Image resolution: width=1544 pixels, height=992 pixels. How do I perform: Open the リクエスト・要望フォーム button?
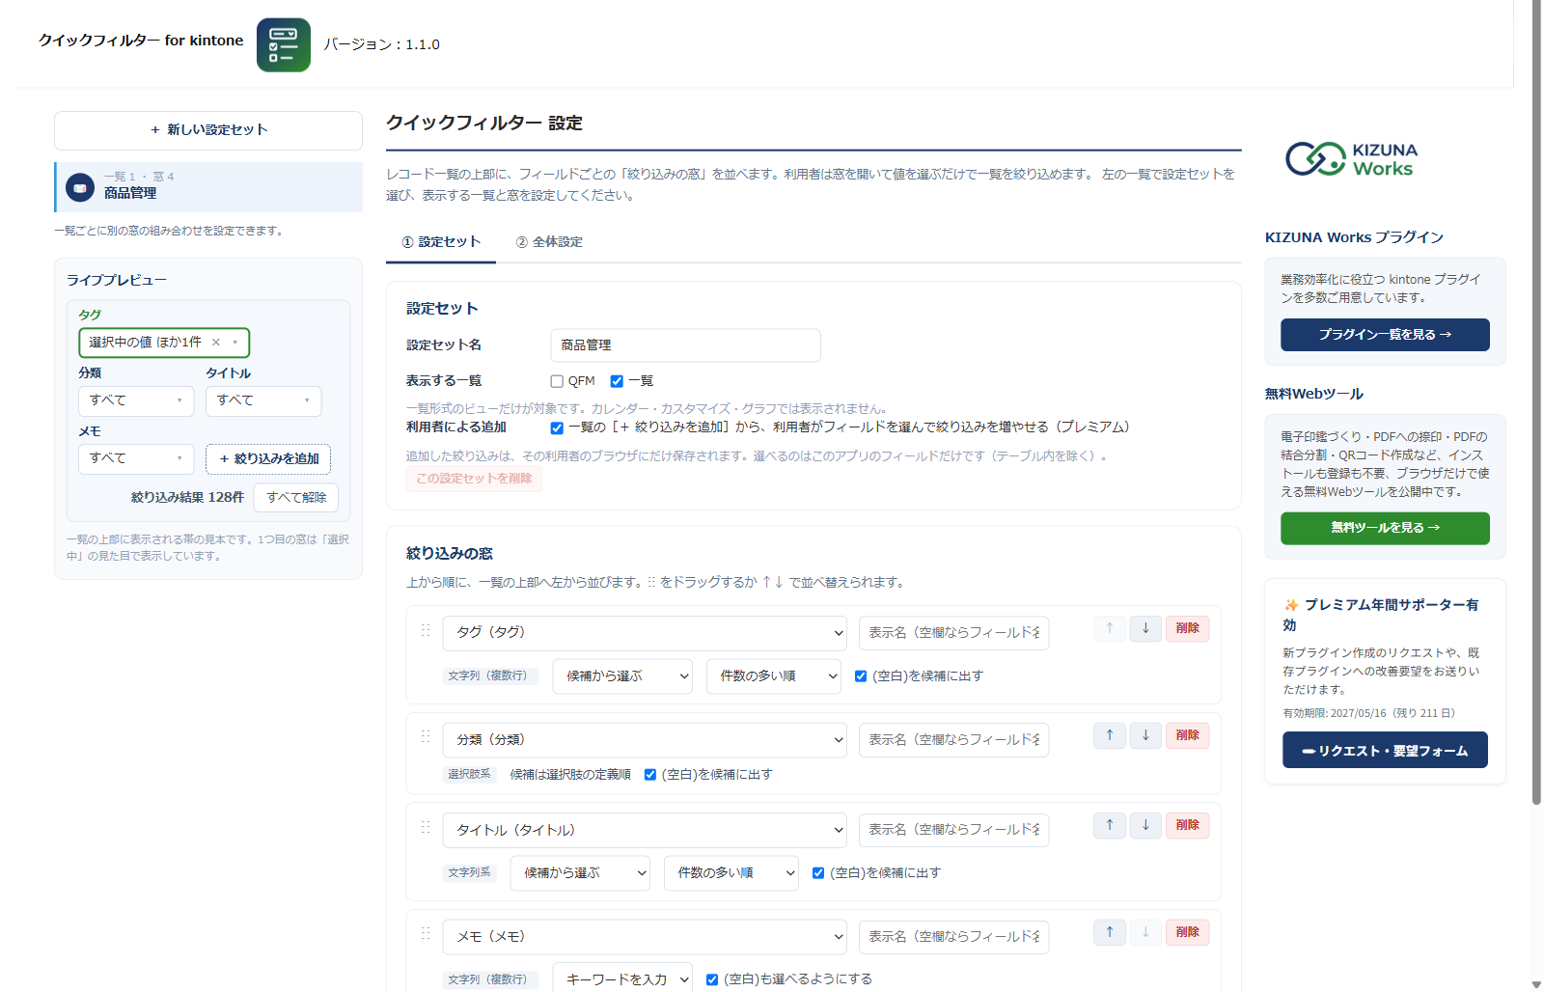click(x=1385, y=750)
